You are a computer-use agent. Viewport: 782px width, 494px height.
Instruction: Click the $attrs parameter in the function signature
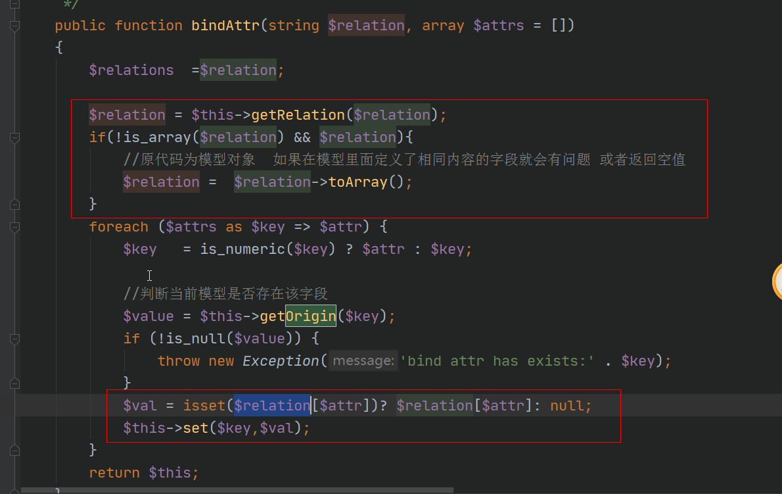click(x=499, y=25)
